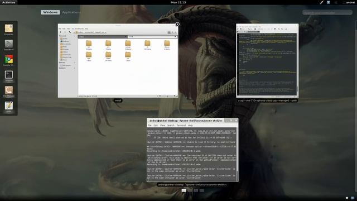This screenshot has height=201, width=357.
Task: Click icon view button in file manager toolbar
Action: coord(169,32)
